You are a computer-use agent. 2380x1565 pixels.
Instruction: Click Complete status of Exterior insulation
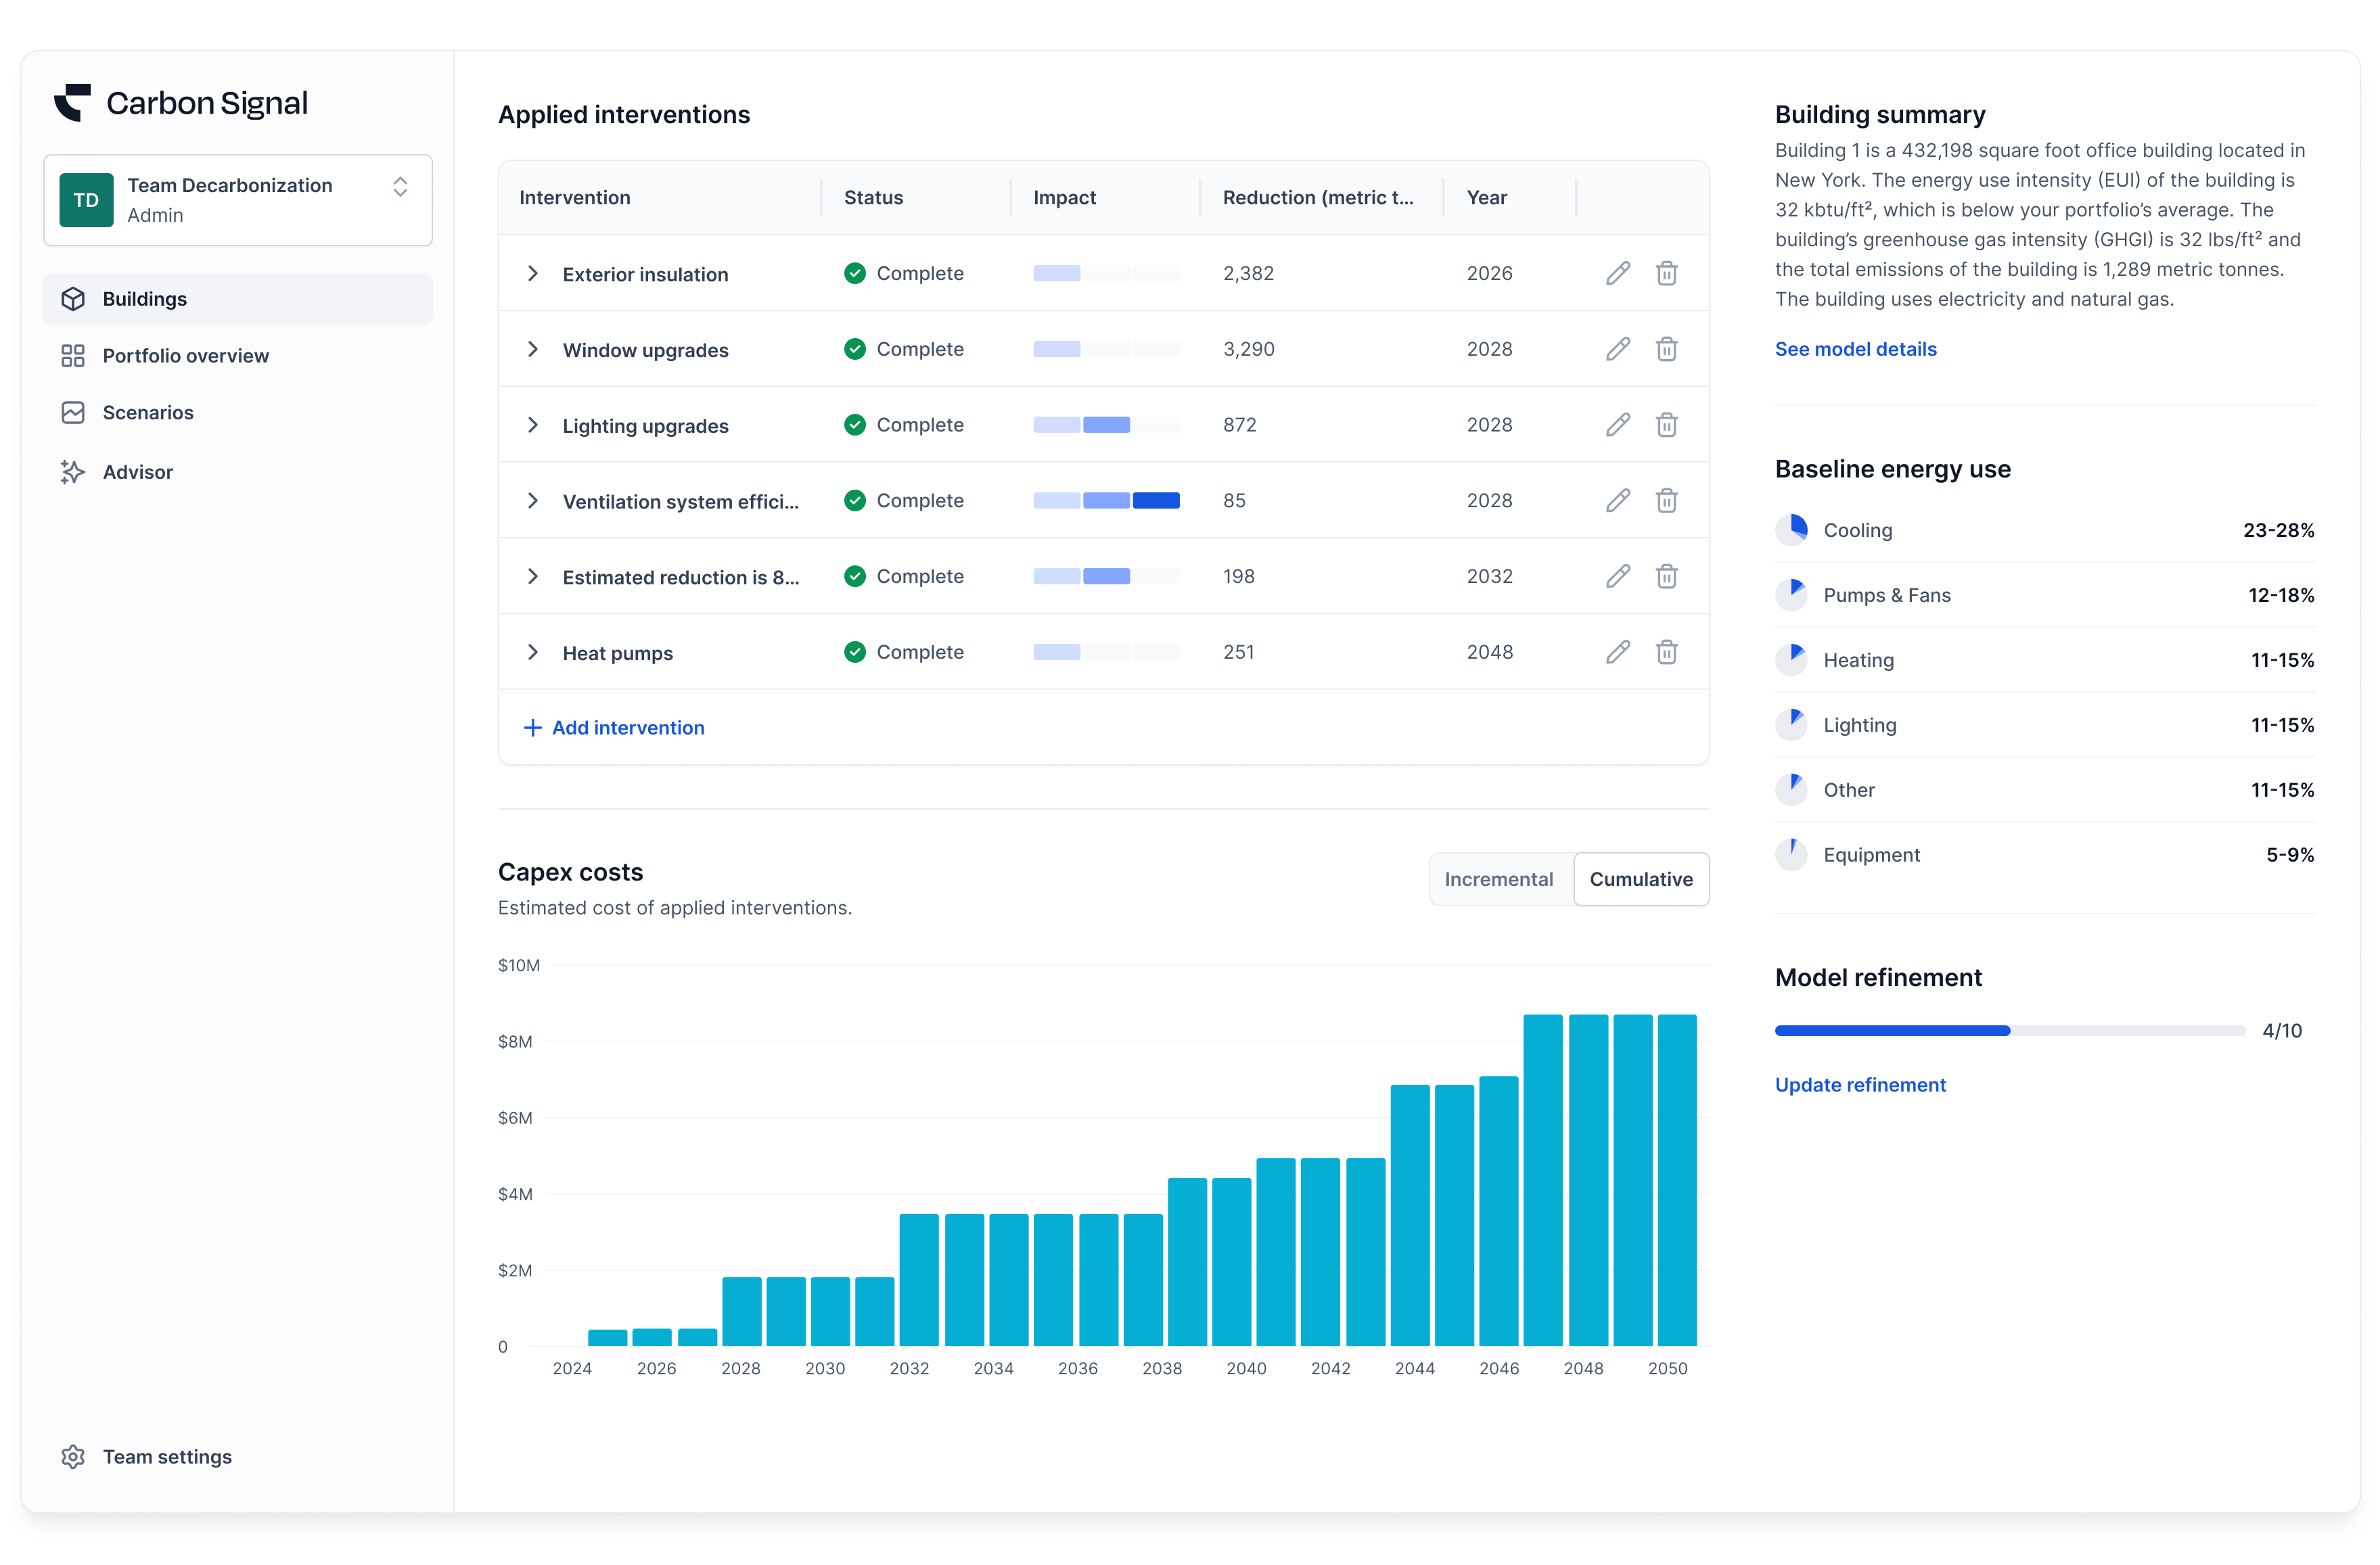[904, 273]
